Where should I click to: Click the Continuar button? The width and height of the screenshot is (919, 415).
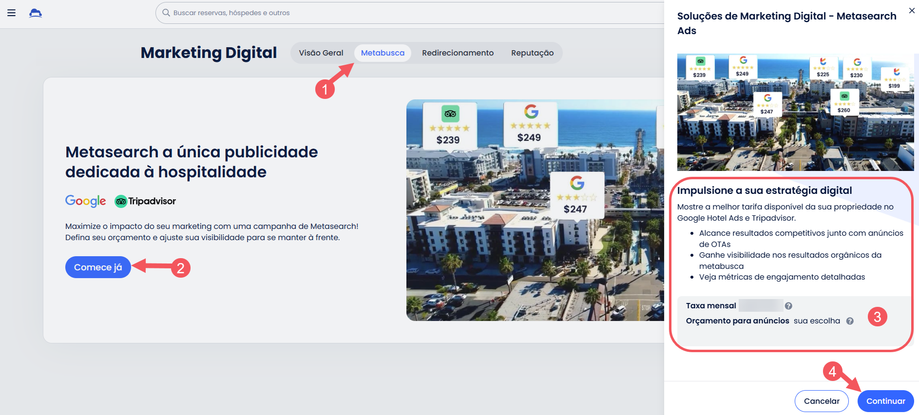(x=885, y=401)
